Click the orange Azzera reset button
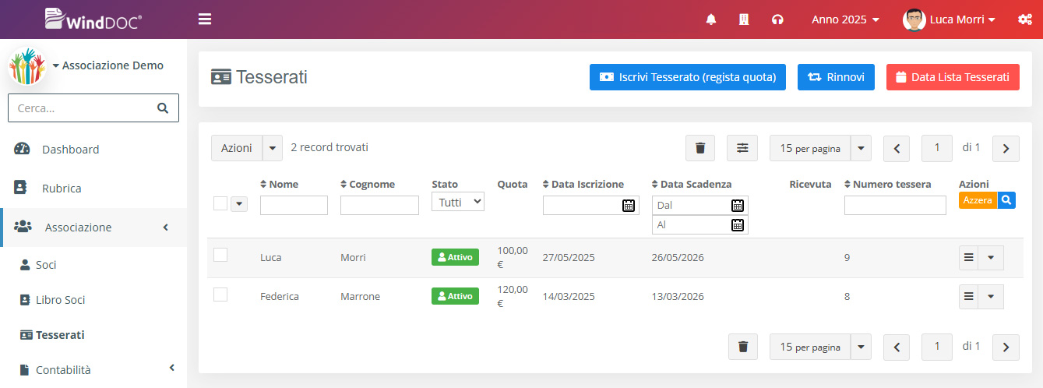Screen dimensions: 1043x388 point(978,200)
